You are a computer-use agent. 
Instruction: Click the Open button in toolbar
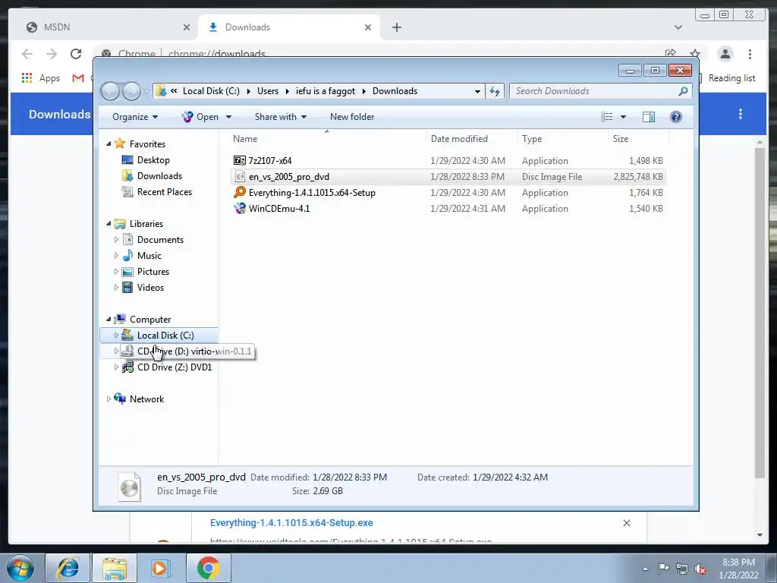coord(200,117)
